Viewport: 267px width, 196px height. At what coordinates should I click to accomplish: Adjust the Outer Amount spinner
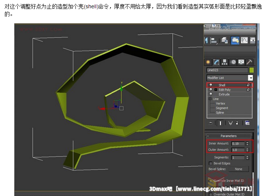click(247, 150)
